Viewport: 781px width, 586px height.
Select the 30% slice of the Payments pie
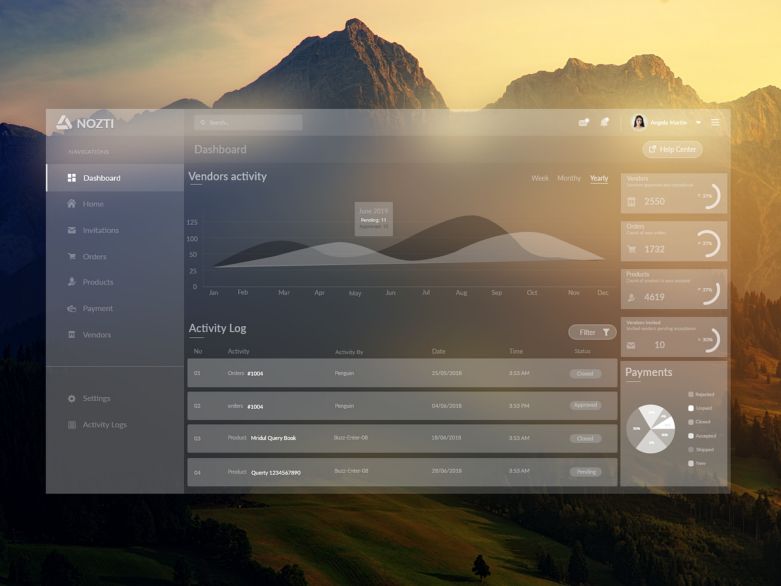pyautogui.click(x=637, y=430)
